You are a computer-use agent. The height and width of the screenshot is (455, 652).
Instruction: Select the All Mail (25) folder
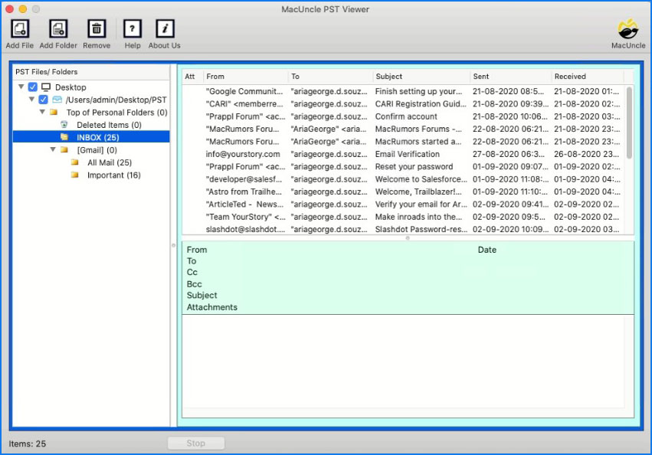pyautogui.click(x=109, y=162)
